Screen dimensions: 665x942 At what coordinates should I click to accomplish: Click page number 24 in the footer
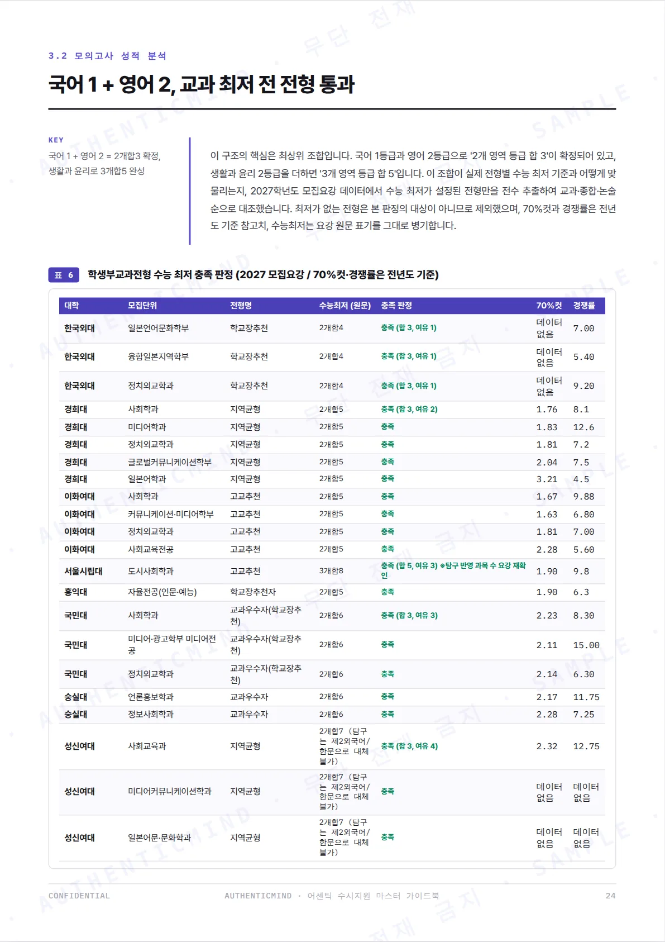pos(610,896)
